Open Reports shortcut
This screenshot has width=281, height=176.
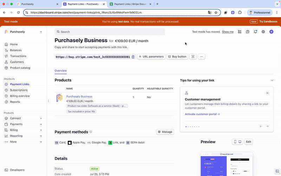15,102
